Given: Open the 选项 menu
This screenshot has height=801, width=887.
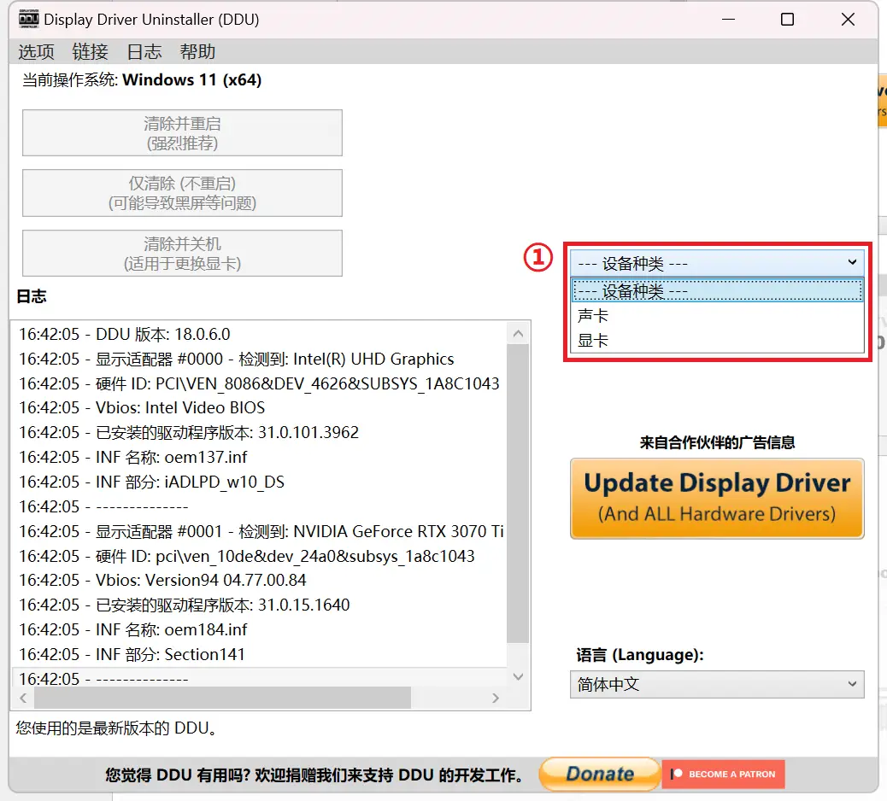Looking at the screenshot, I should [x=37, y=52].
